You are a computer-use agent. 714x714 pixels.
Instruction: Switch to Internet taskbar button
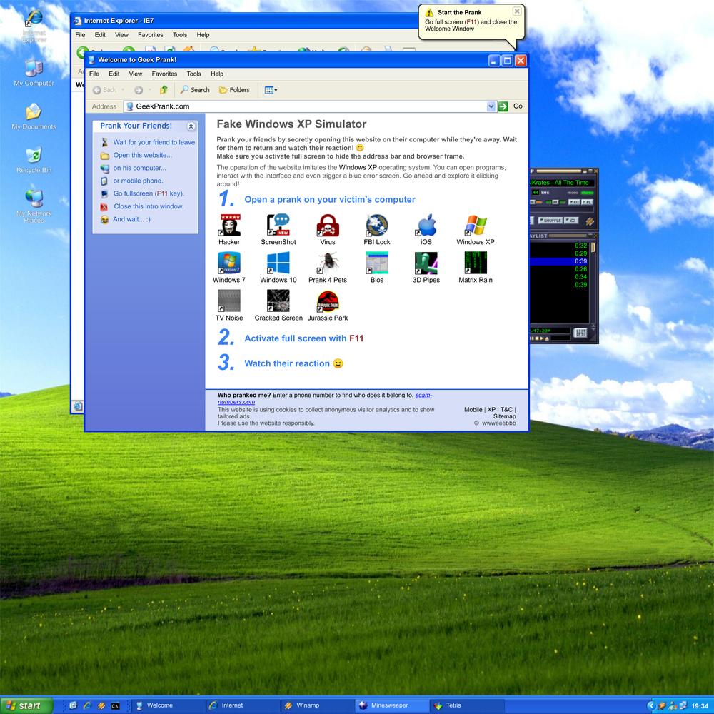[x=242, y=705]
